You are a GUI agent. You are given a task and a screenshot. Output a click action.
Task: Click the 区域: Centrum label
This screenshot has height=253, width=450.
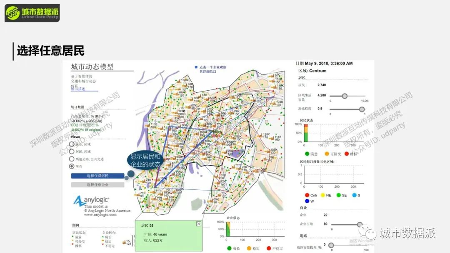[312, 71]
